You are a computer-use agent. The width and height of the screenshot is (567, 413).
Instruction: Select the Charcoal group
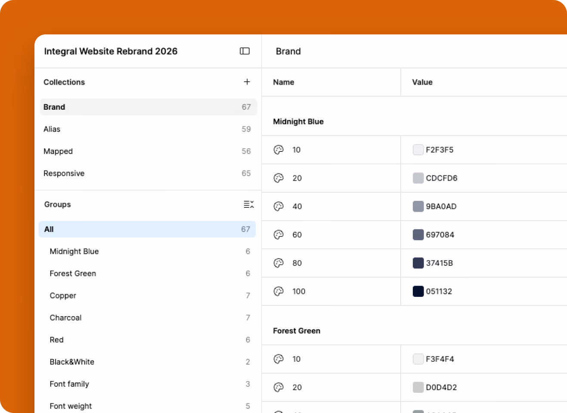click(147, 317)
